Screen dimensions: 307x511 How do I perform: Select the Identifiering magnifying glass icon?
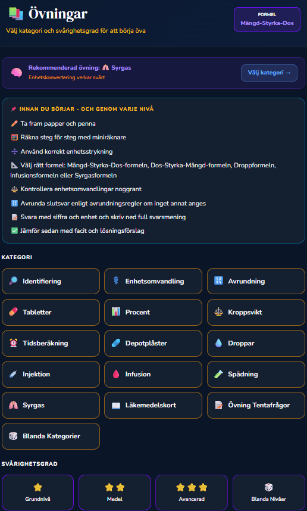13,281
